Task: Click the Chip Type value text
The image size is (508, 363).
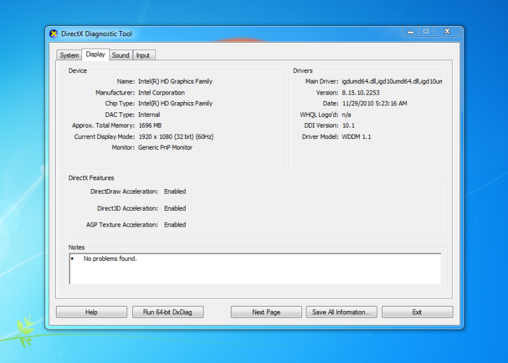Action: tap(175, 103)
